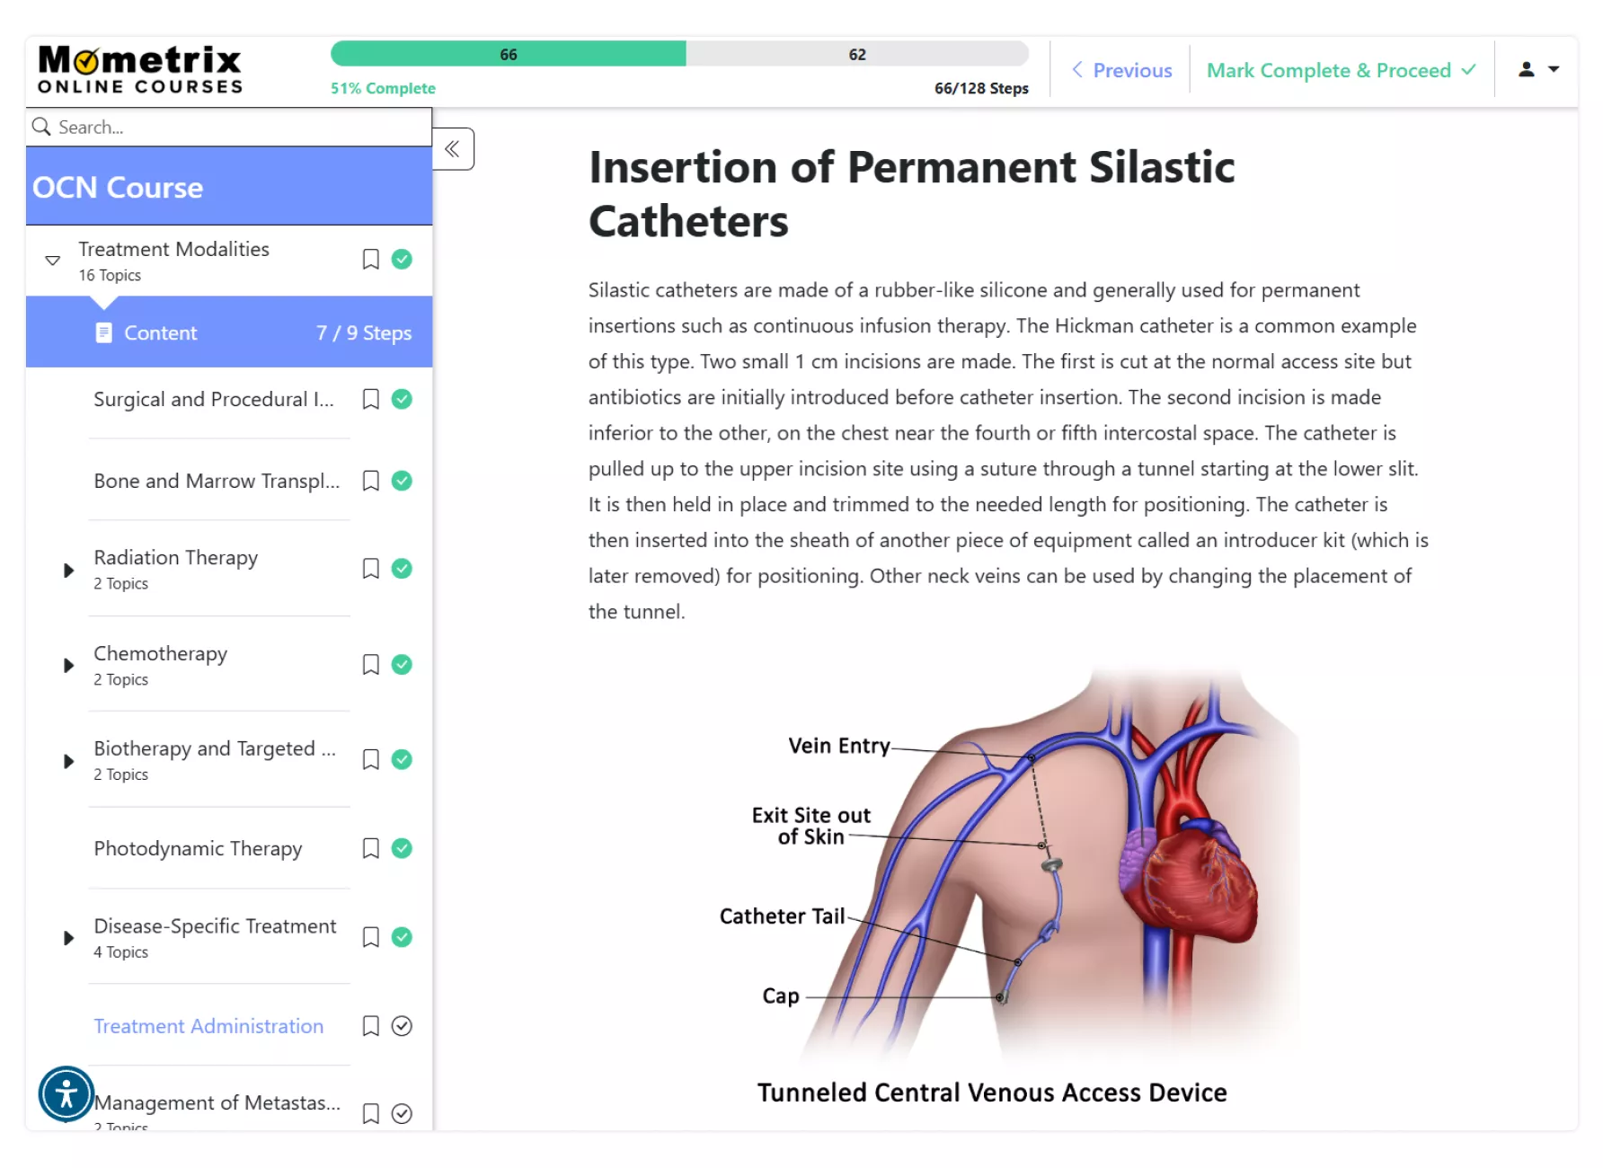Collapse the sidebar with double-chevron icon
Viewport: 1603px width, 1168px height.
pyautogui.click(x=453, y=149)
